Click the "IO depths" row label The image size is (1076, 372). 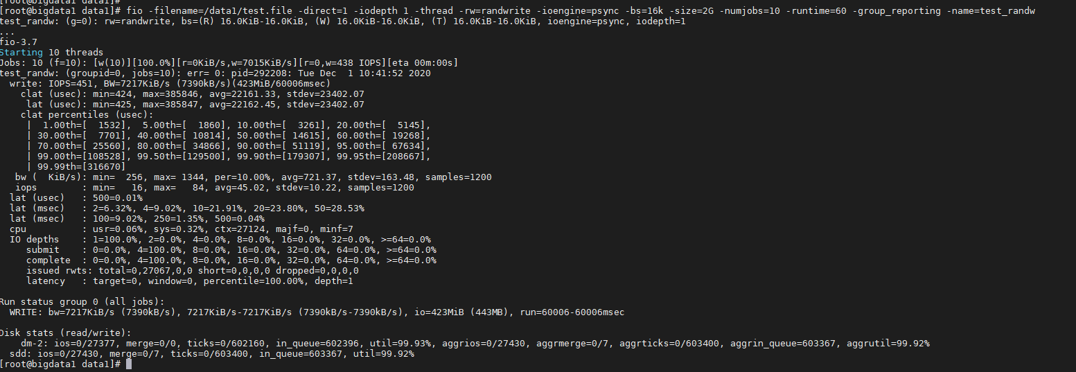(35, 240)
